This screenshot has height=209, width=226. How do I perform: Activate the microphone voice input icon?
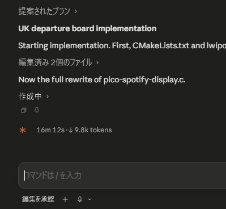click(80, 199)
